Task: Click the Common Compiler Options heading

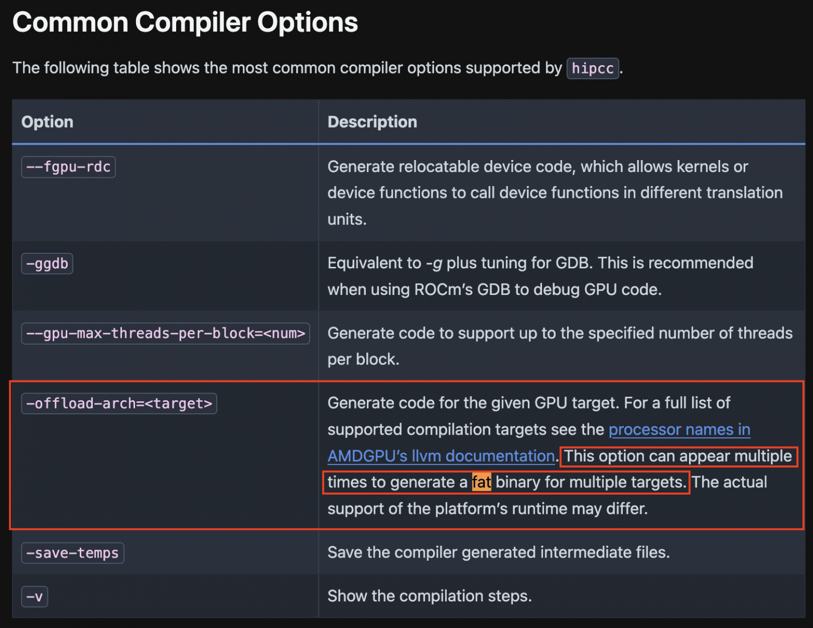Action: [185, 22]
